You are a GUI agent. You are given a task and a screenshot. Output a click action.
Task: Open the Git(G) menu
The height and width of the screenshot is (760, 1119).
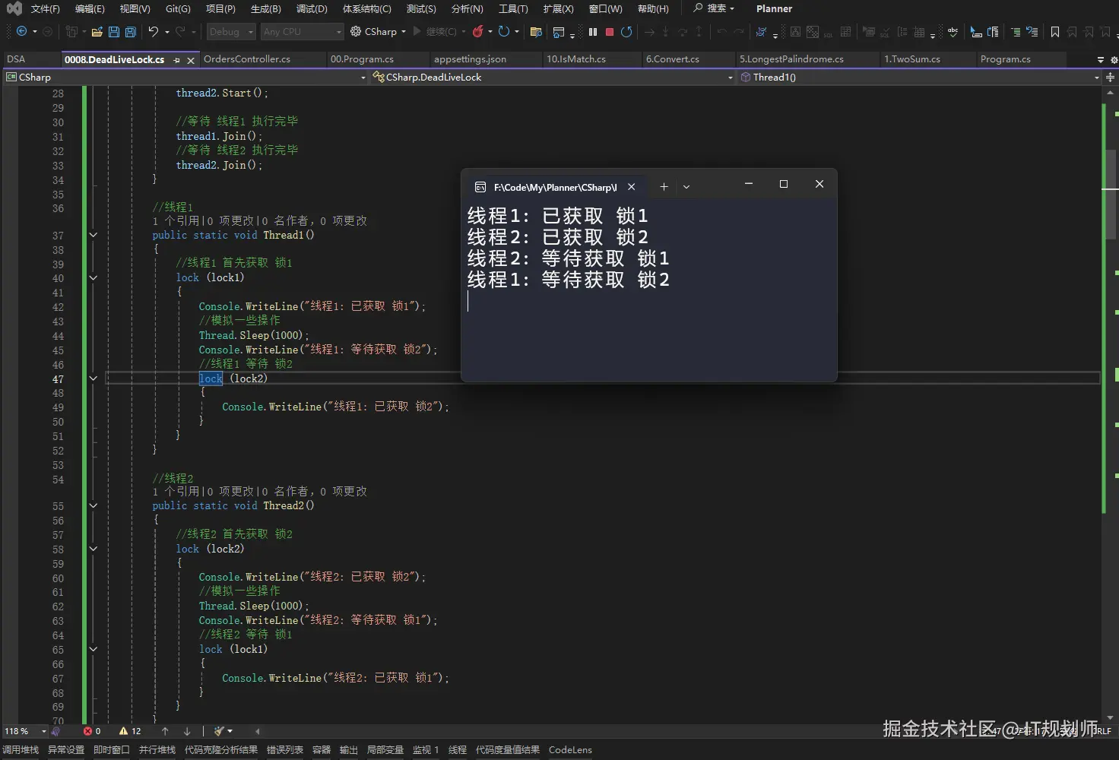178,8
